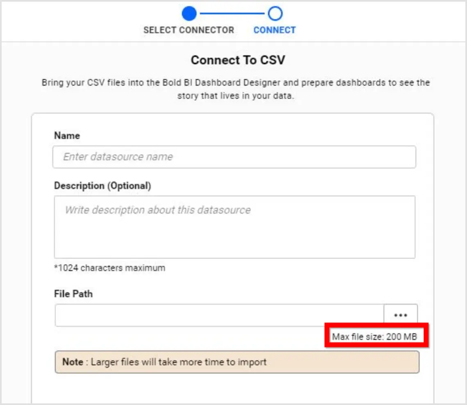467x405 pixels.
Task: Click the Max file size: 200 MB text
Action: pos(375,337)
